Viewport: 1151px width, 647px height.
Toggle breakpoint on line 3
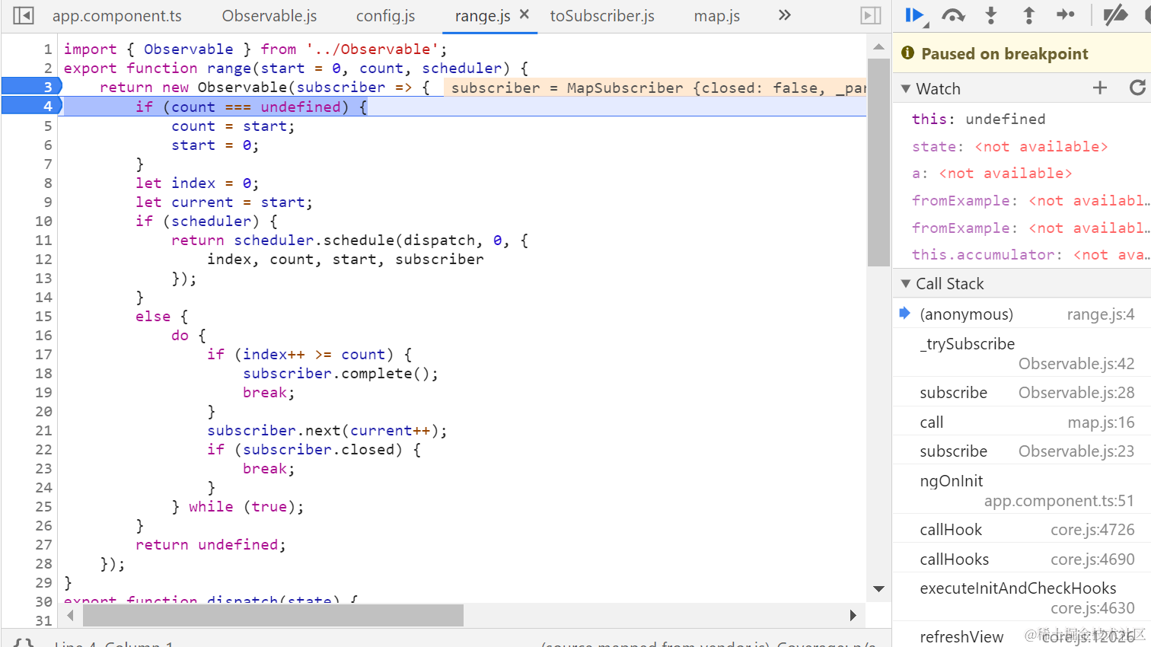tap(31, 87)
